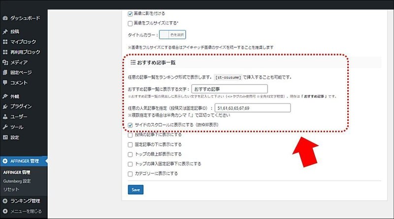Enable 投稿の記事下に表示にする checkbox
This screenshot has width=394, height=219.
[x=130, y=135]
